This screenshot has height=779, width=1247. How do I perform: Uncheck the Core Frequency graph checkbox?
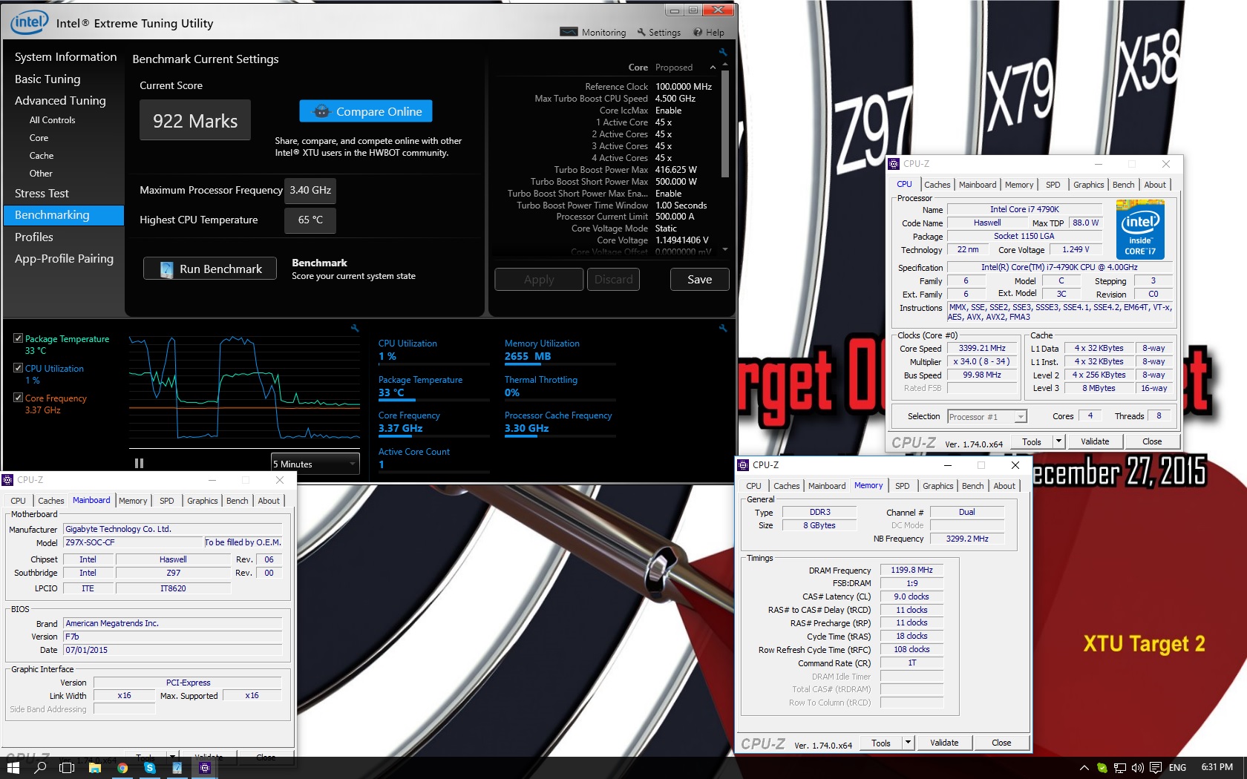click(19, 398)
